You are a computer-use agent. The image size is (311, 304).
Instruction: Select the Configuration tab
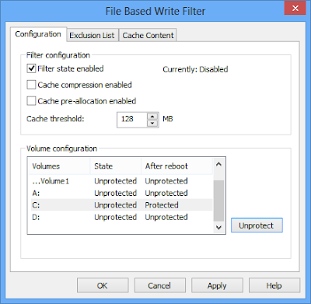pyautogui.click(x=38, y=34)
